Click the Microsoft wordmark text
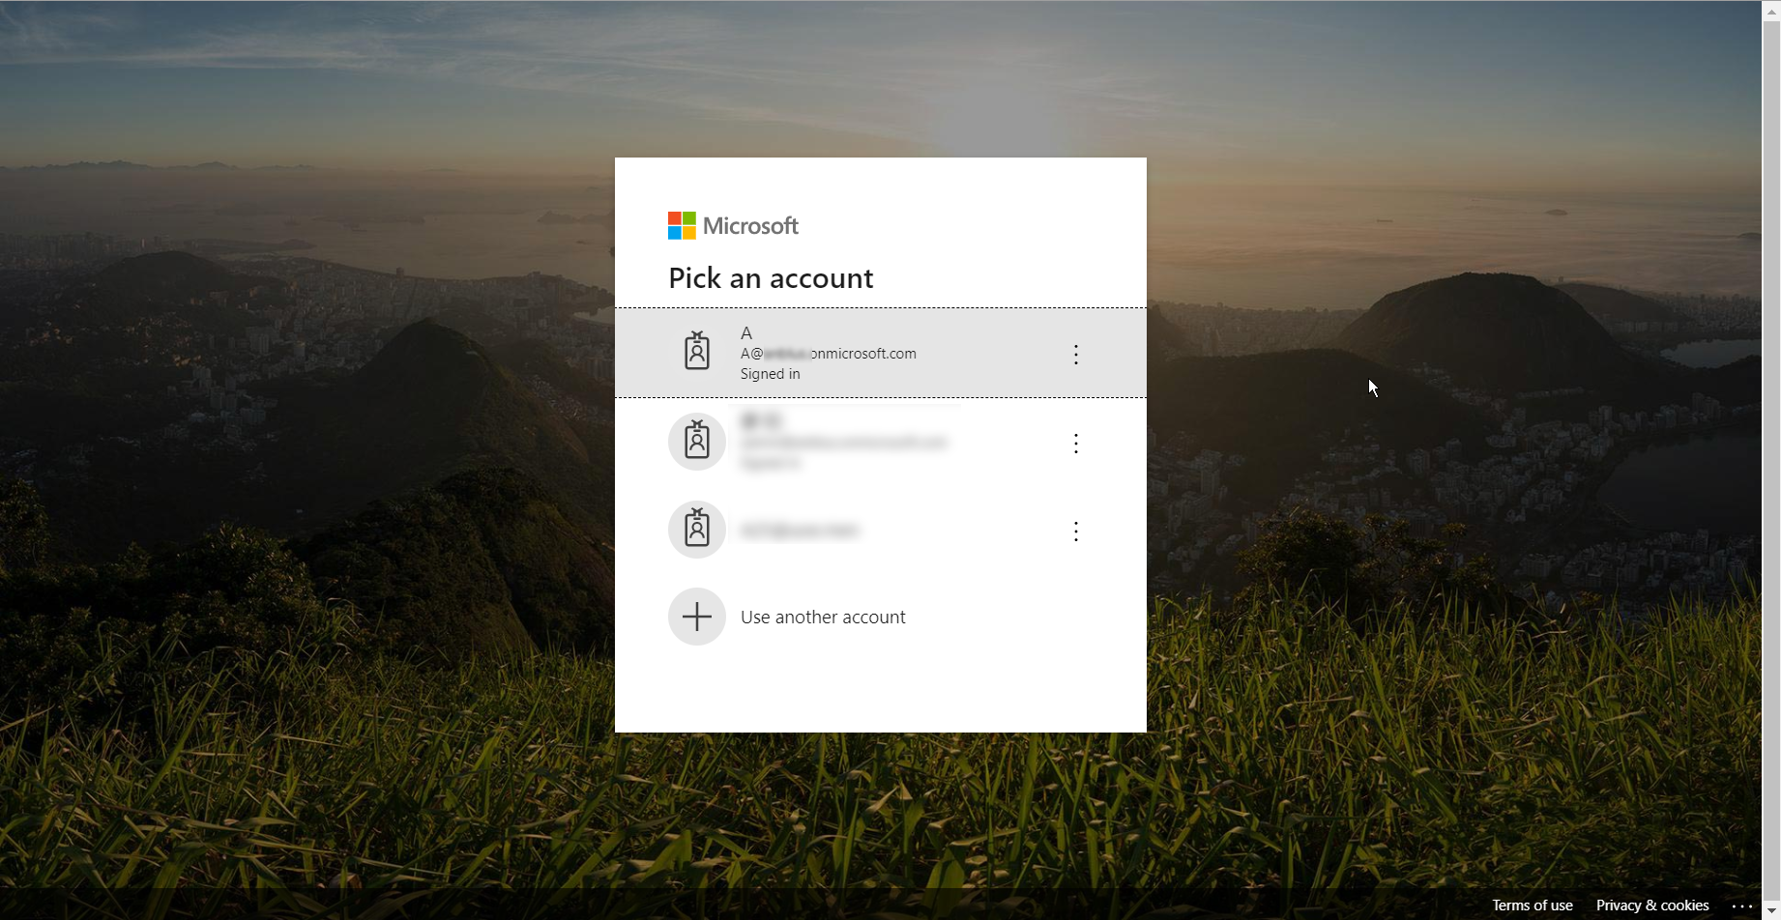 coord(750,226)
